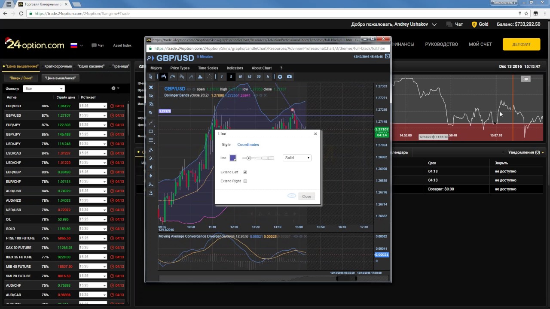The width and height of the screenshot is (550, 309).
Task: Expand the Уведомления (0) notifications
Action: click(526, 152)
